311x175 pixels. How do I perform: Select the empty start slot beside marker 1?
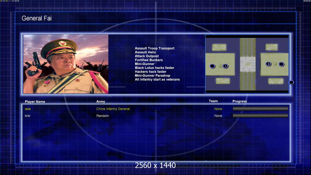[212, 66]
